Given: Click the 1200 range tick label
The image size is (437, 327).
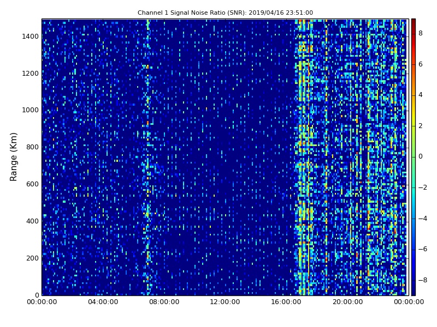Looking at the screenshot, I should point(31,74).
